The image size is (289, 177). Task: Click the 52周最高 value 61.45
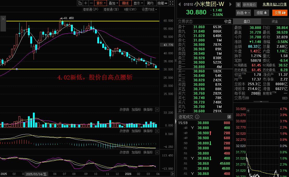[x=256, y=65]
